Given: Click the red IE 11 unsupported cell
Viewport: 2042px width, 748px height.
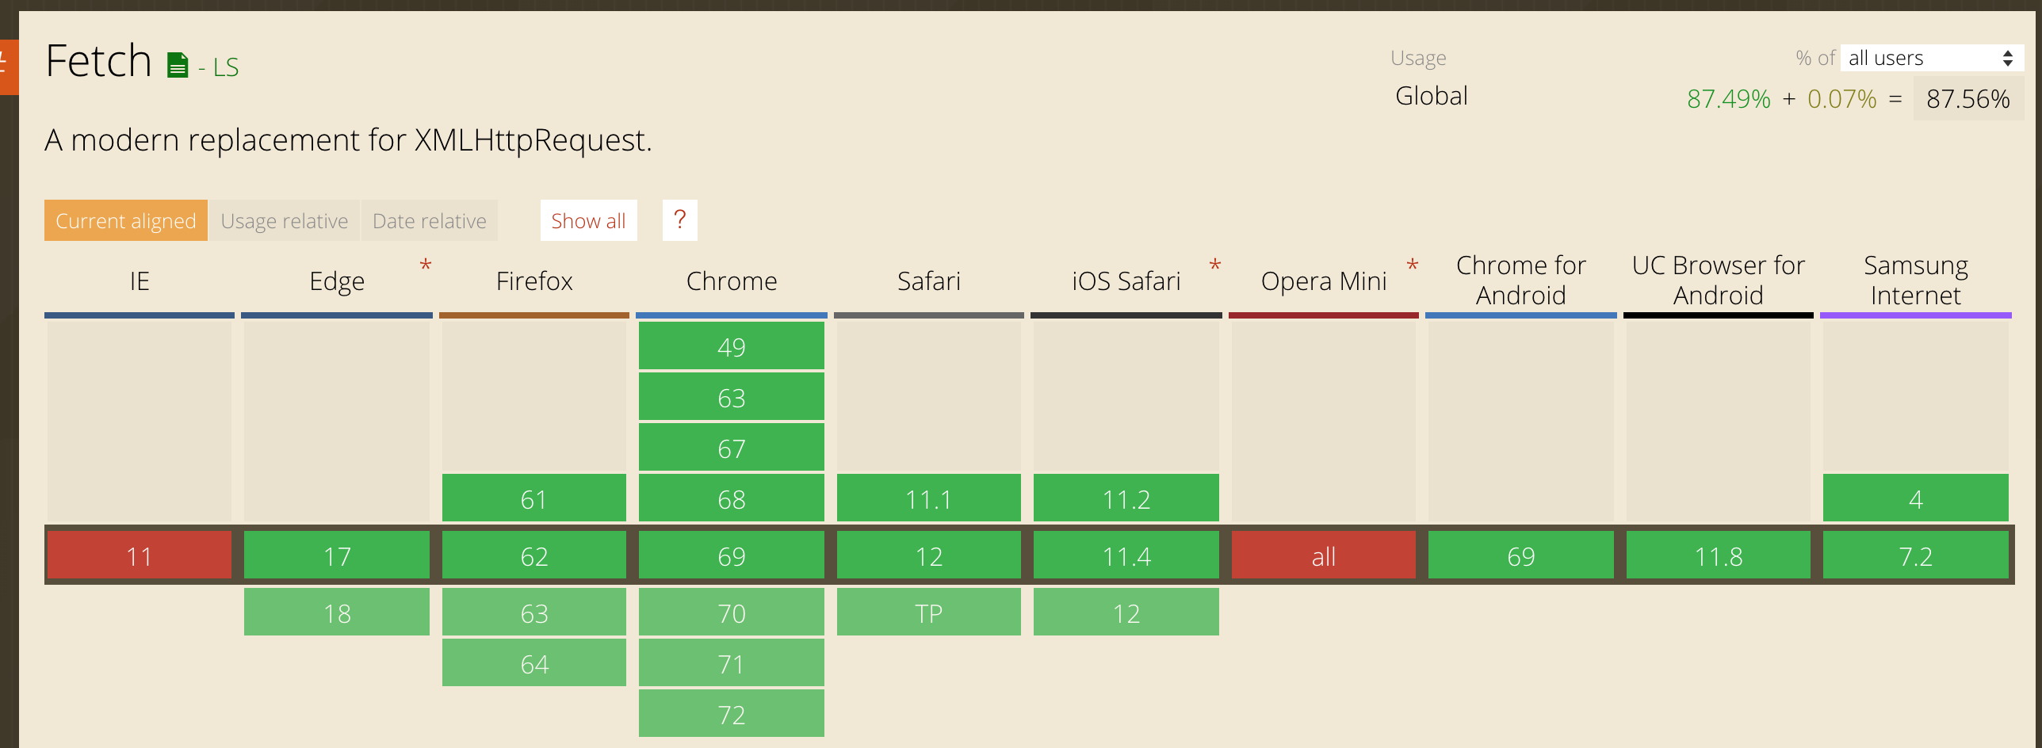Looking at the screenshot, I should [139, 555].
